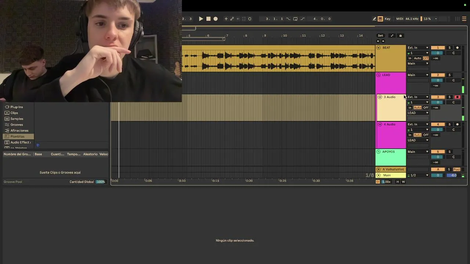
Task: Click the diagonal-arrow icon beside Set
Action: click(392, 36)
